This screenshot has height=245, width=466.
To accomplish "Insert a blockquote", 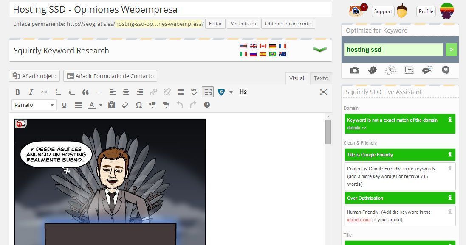I will coord(85,92).
